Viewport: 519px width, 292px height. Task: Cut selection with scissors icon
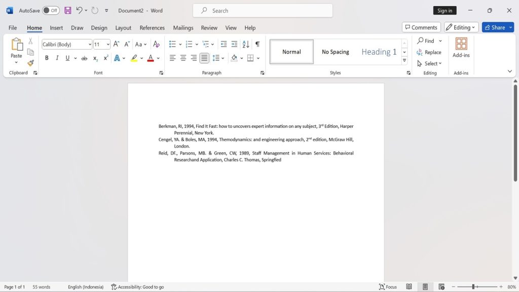30,41
